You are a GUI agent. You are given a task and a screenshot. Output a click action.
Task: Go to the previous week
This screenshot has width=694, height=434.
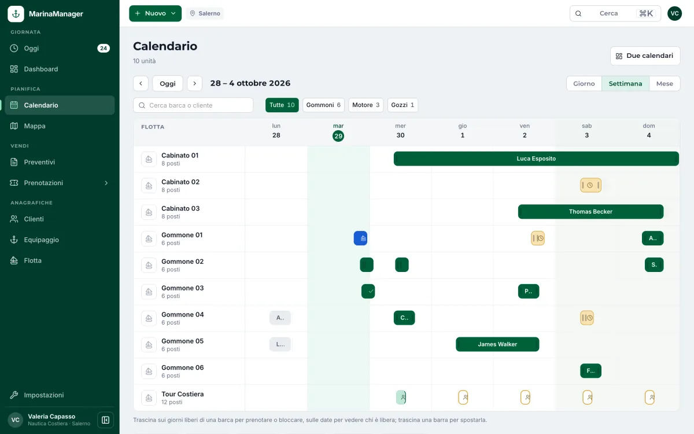[x=141, y=83]
